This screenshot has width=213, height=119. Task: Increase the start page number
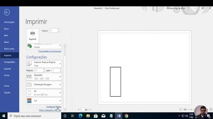44,69
